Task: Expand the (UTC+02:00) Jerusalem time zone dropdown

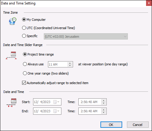Action: [86, 37]
